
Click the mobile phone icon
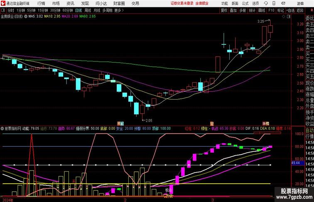click(x=274, y=3)
